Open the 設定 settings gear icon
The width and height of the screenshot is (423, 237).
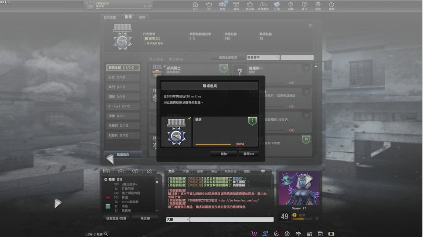(x=318, y=4)
